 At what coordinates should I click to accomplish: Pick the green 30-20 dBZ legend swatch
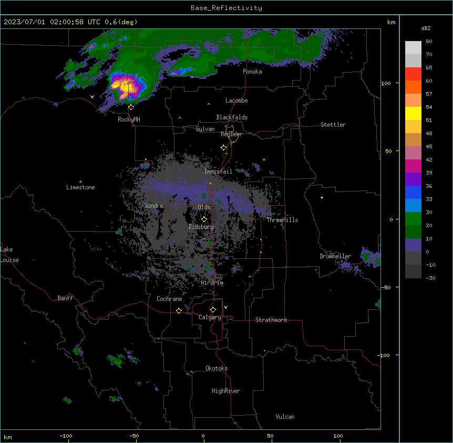[x=413, y=219]
